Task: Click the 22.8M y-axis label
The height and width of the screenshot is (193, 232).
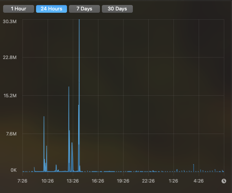Action: [10, 58]
